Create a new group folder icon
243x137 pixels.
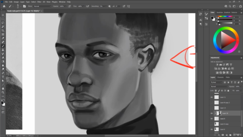[x=230, y=135]
